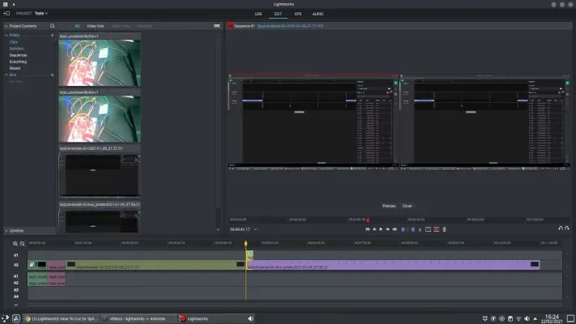The height and width of the screenshot is (324, 576).
Task: Toggle the A1 audio track
Action: pos(15,276)
